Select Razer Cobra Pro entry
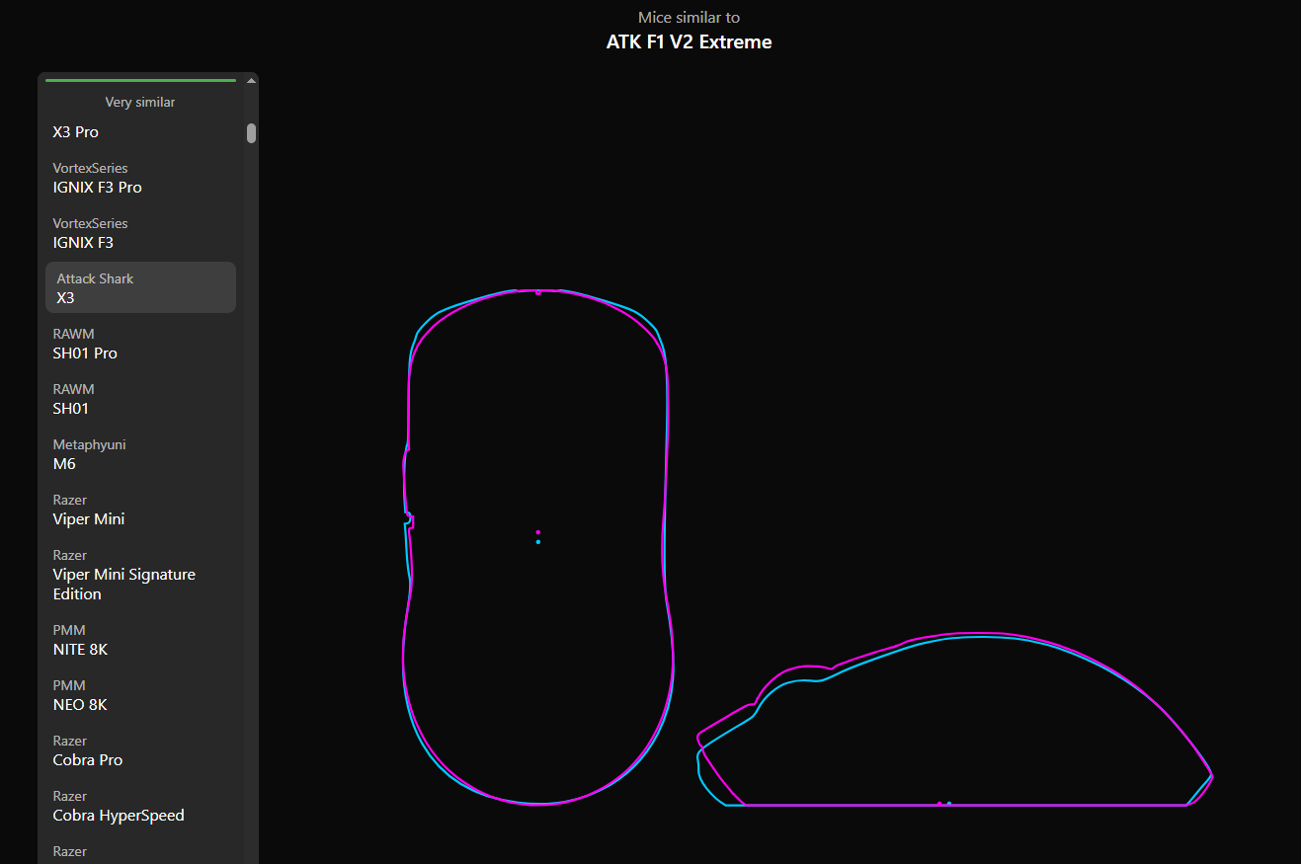Viewport: 1301px width, 864px height. coord(140,749)
